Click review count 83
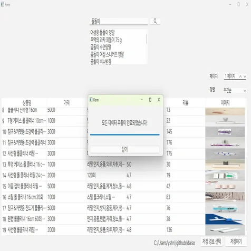The image size is (251, 251). (x=185, y=197)
